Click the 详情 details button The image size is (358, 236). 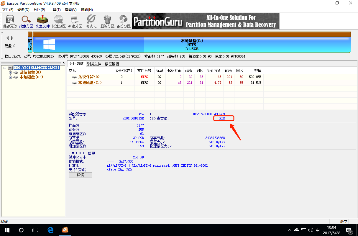[x=81, y=175]
